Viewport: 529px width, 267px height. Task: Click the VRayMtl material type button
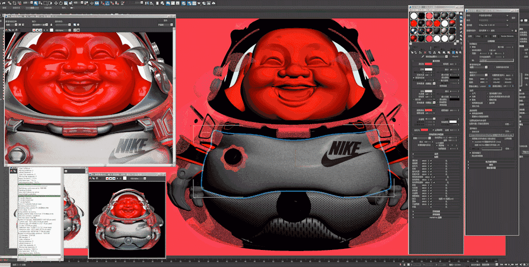coord(455,57)
